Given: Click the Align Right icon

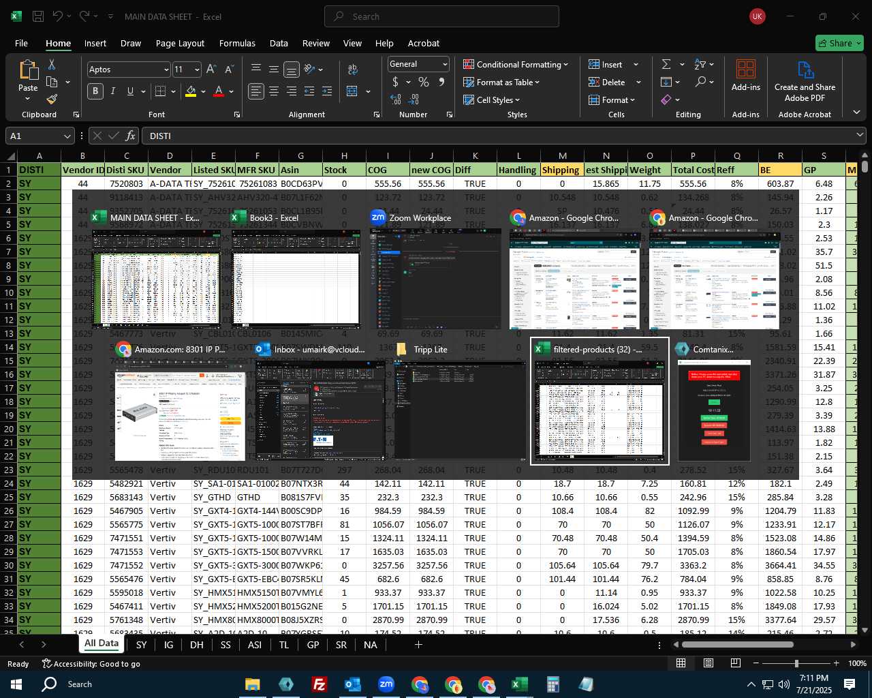Looking at the screenshot, I should [292, 91].
